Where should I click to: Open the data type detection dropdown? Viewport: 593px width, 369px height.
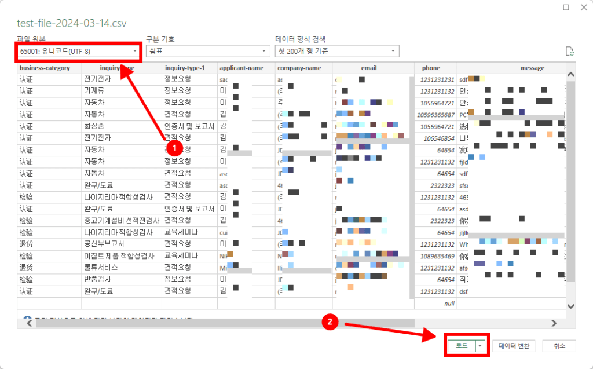tap(337, 51)
